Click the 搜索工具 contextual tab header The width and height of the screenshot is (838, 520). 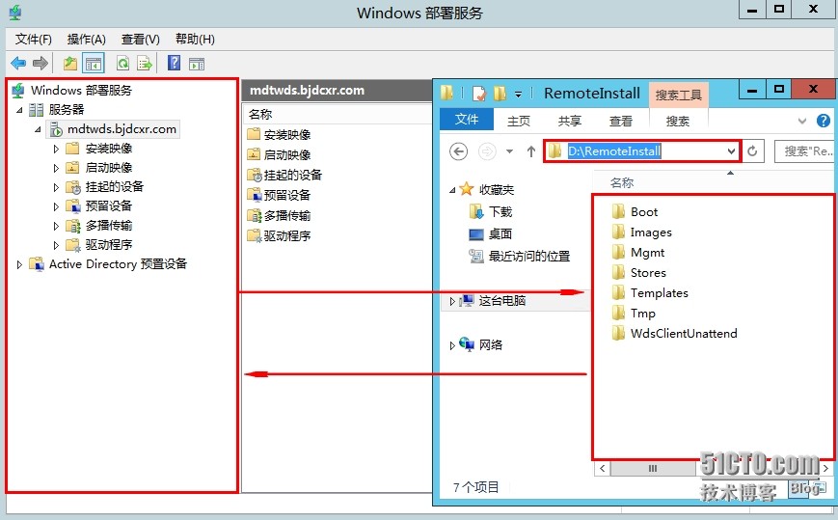678,96
